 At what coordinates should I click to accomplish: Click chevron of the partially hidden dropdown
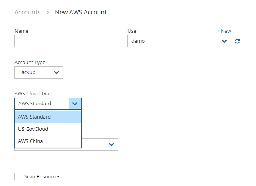[111, 144]
